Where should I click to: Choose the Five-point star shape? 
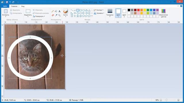tap(78, 16)
